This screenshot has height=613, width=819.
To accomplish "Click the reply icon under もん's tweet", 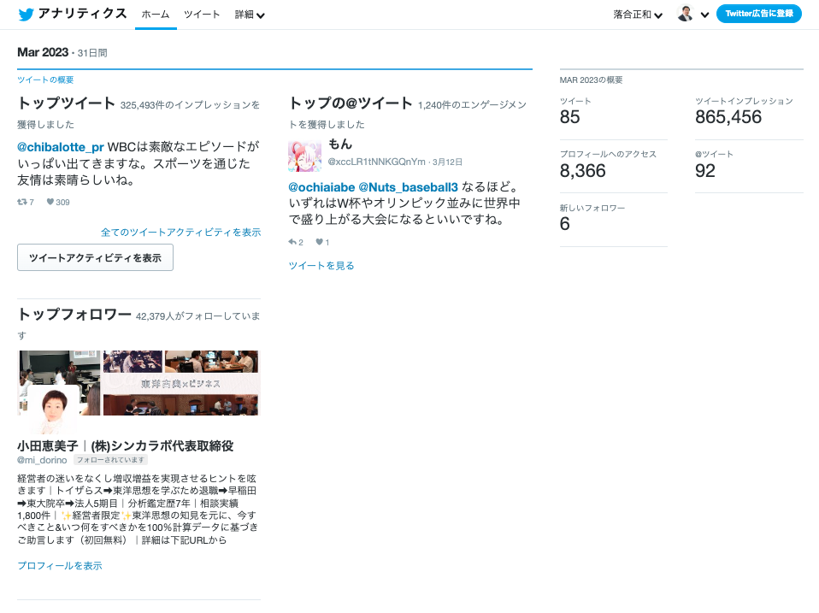I will (x=292, y=243).
